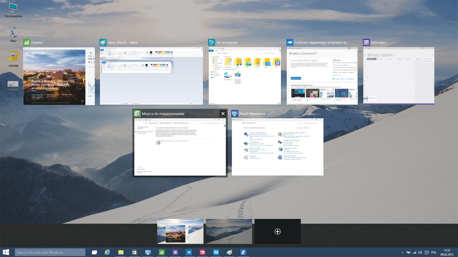Open the Action Center notifications icon

pyautogui.click(x=427, y=252)
